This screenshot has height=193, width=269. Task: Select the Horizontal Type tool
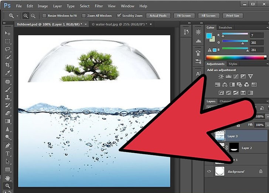coord(7,154)
